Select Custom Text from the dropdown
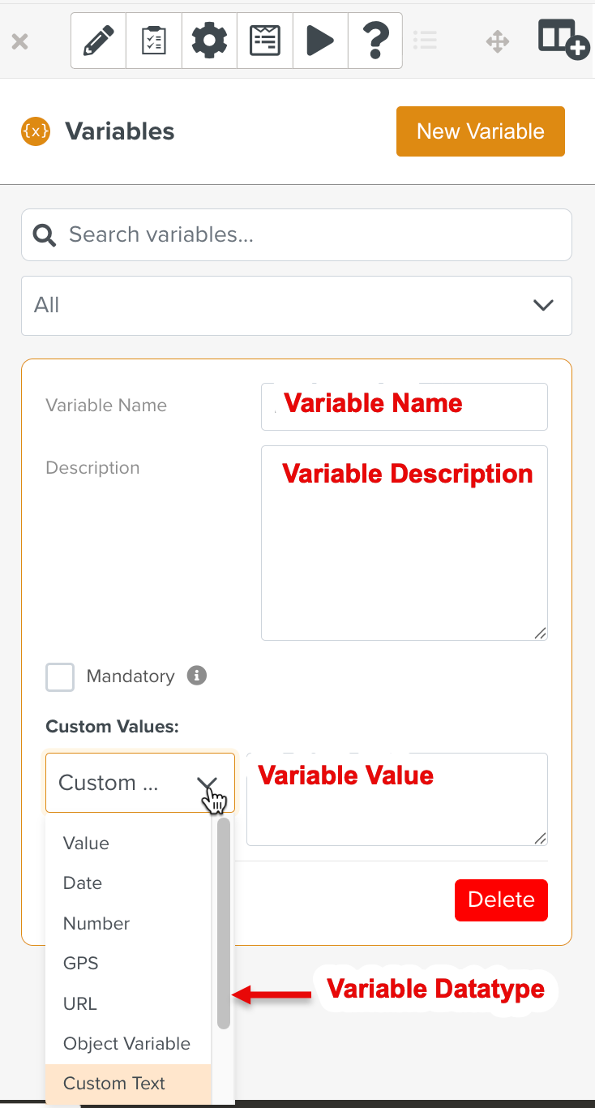This screenshot has height=1108, width=595. [x=113, y=1083]
